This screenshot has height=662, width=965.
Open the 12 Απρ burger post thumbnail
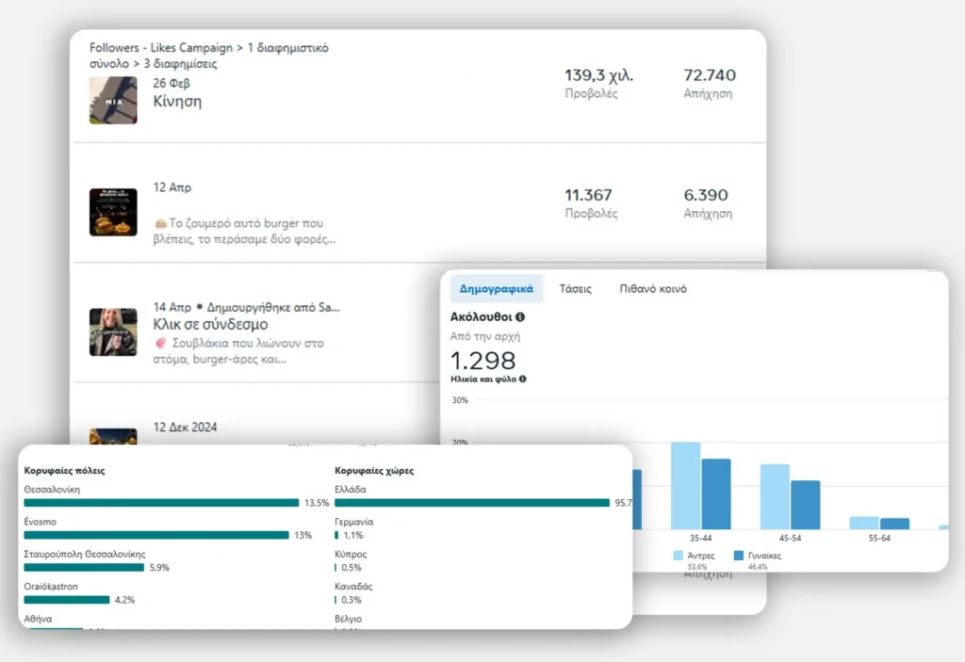pos(113,212)
